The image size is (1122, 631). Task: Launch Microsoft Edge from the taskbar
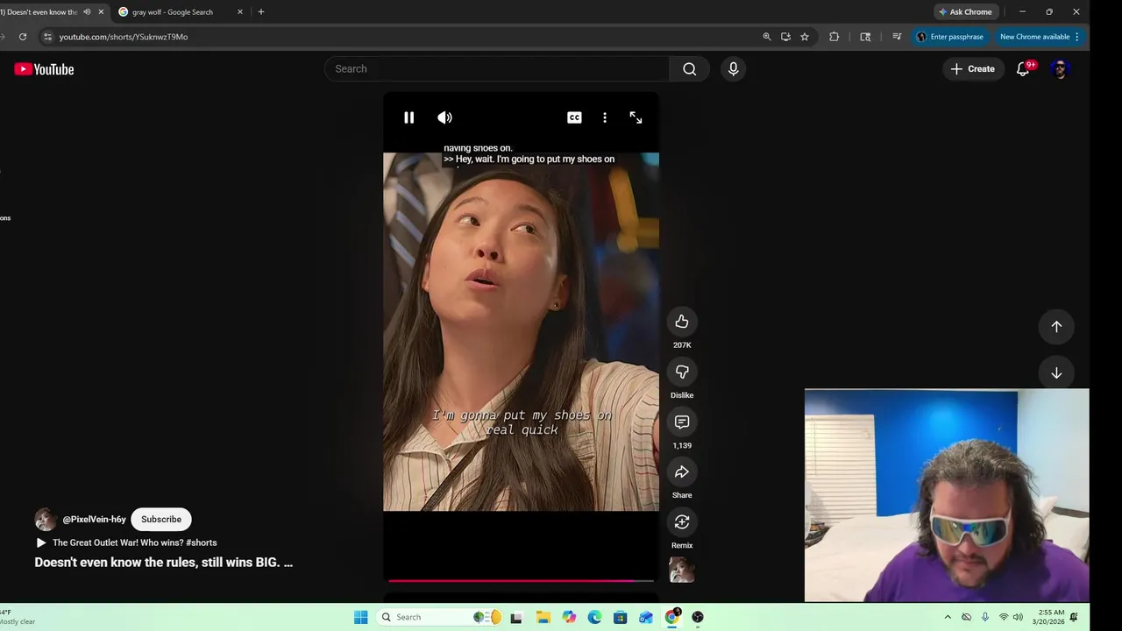pyautogui.click(x=594, y=617)
